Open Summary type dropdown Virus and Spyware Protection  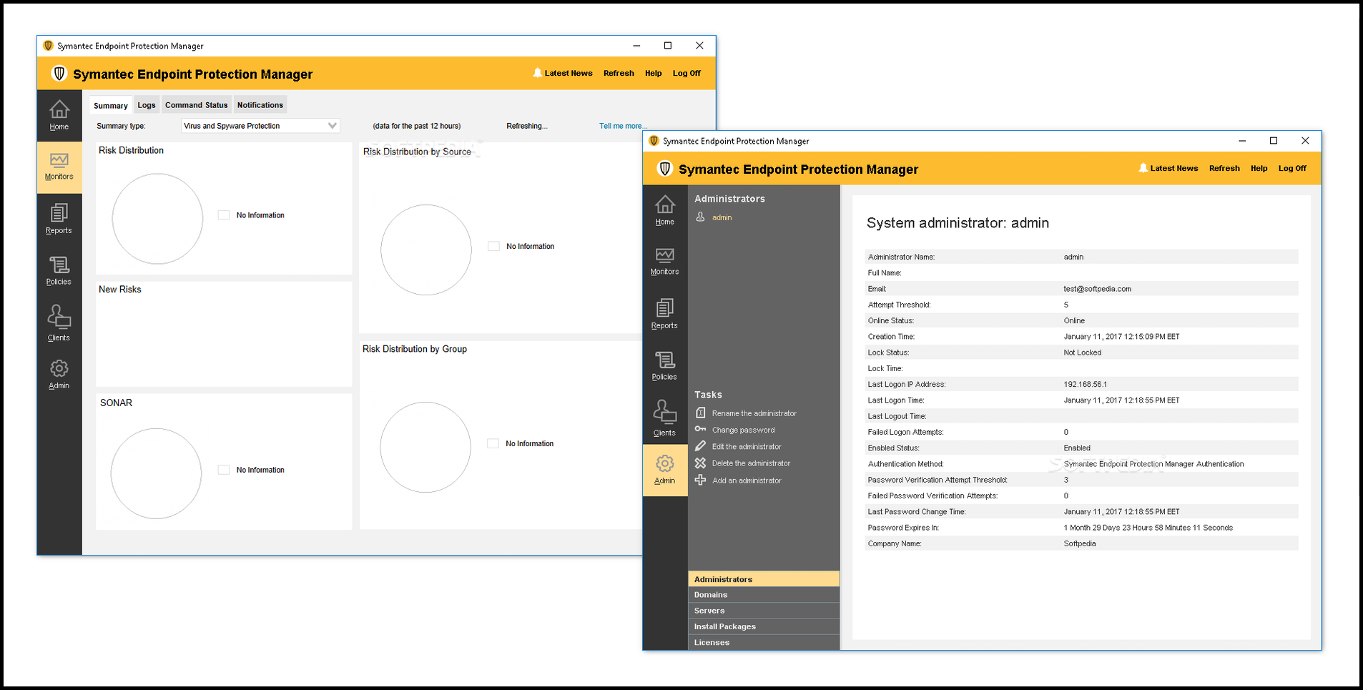pos(260,126)
